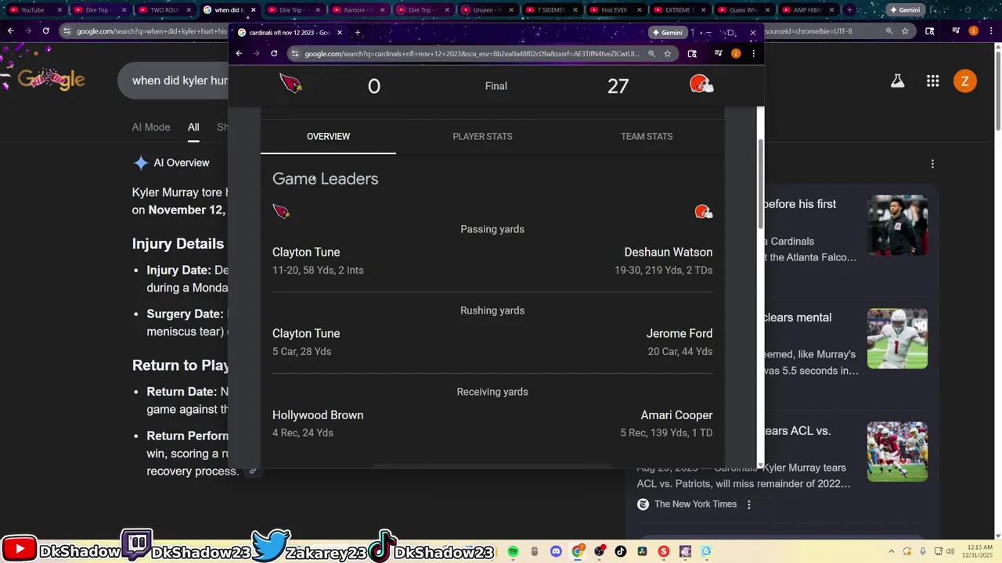
Task: Open the AI Overview three-dot options
Action: point(932,163)
